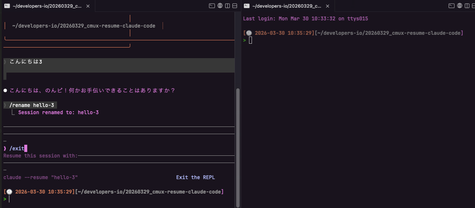Click the claude --resume "hello-3" command text
475x208 pixels.
click(x=40, y=177)
